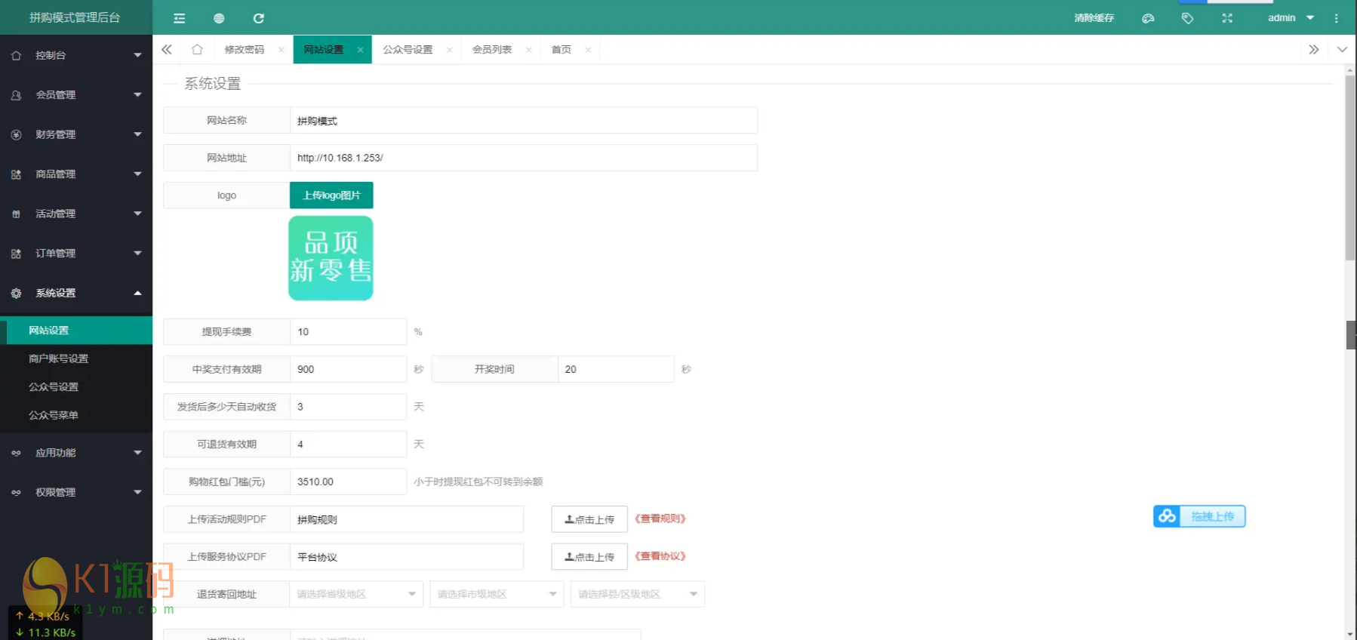
Task: Click the theme palette icon in header
Action: tap(1148, 18)
